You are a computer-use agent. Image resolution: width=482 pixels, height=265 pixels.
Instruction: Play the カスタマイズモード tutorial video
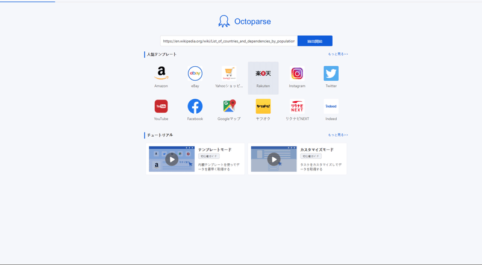click(274, 159)
